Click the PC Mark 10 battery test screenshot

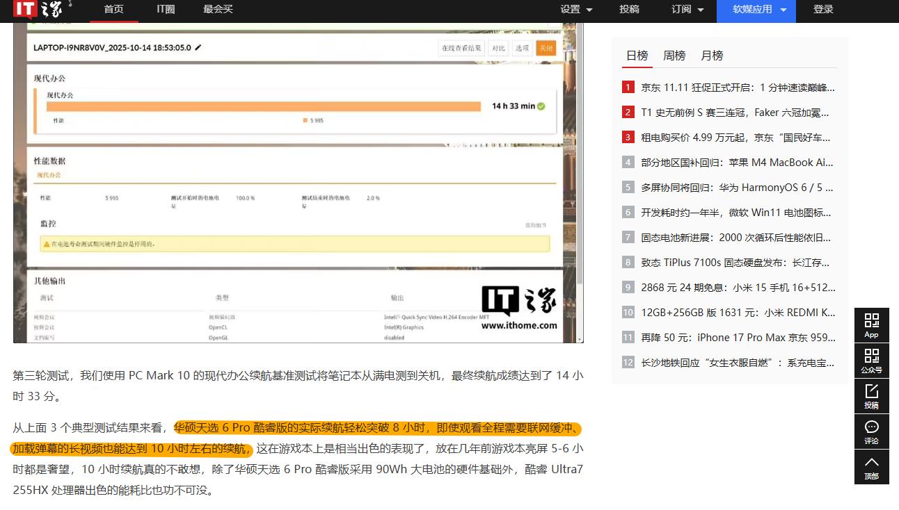[x=299, y=183]
